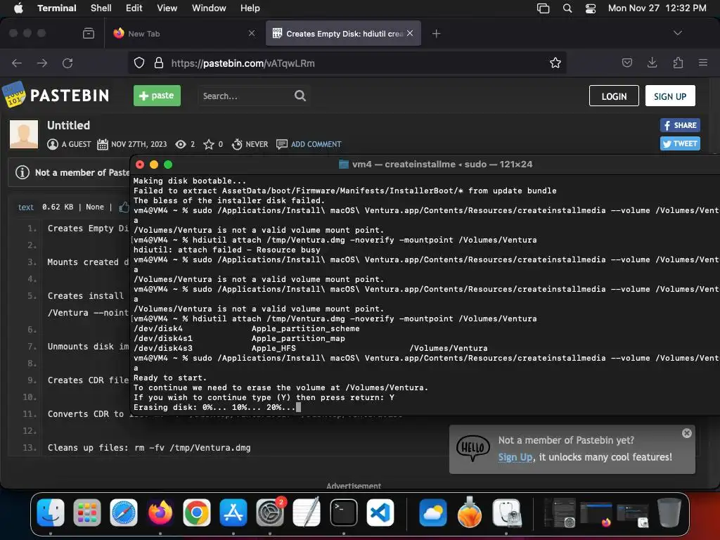Click the guest user avatar thumbnail
This screenshot has height=540, width=720.
click(24, 134)
